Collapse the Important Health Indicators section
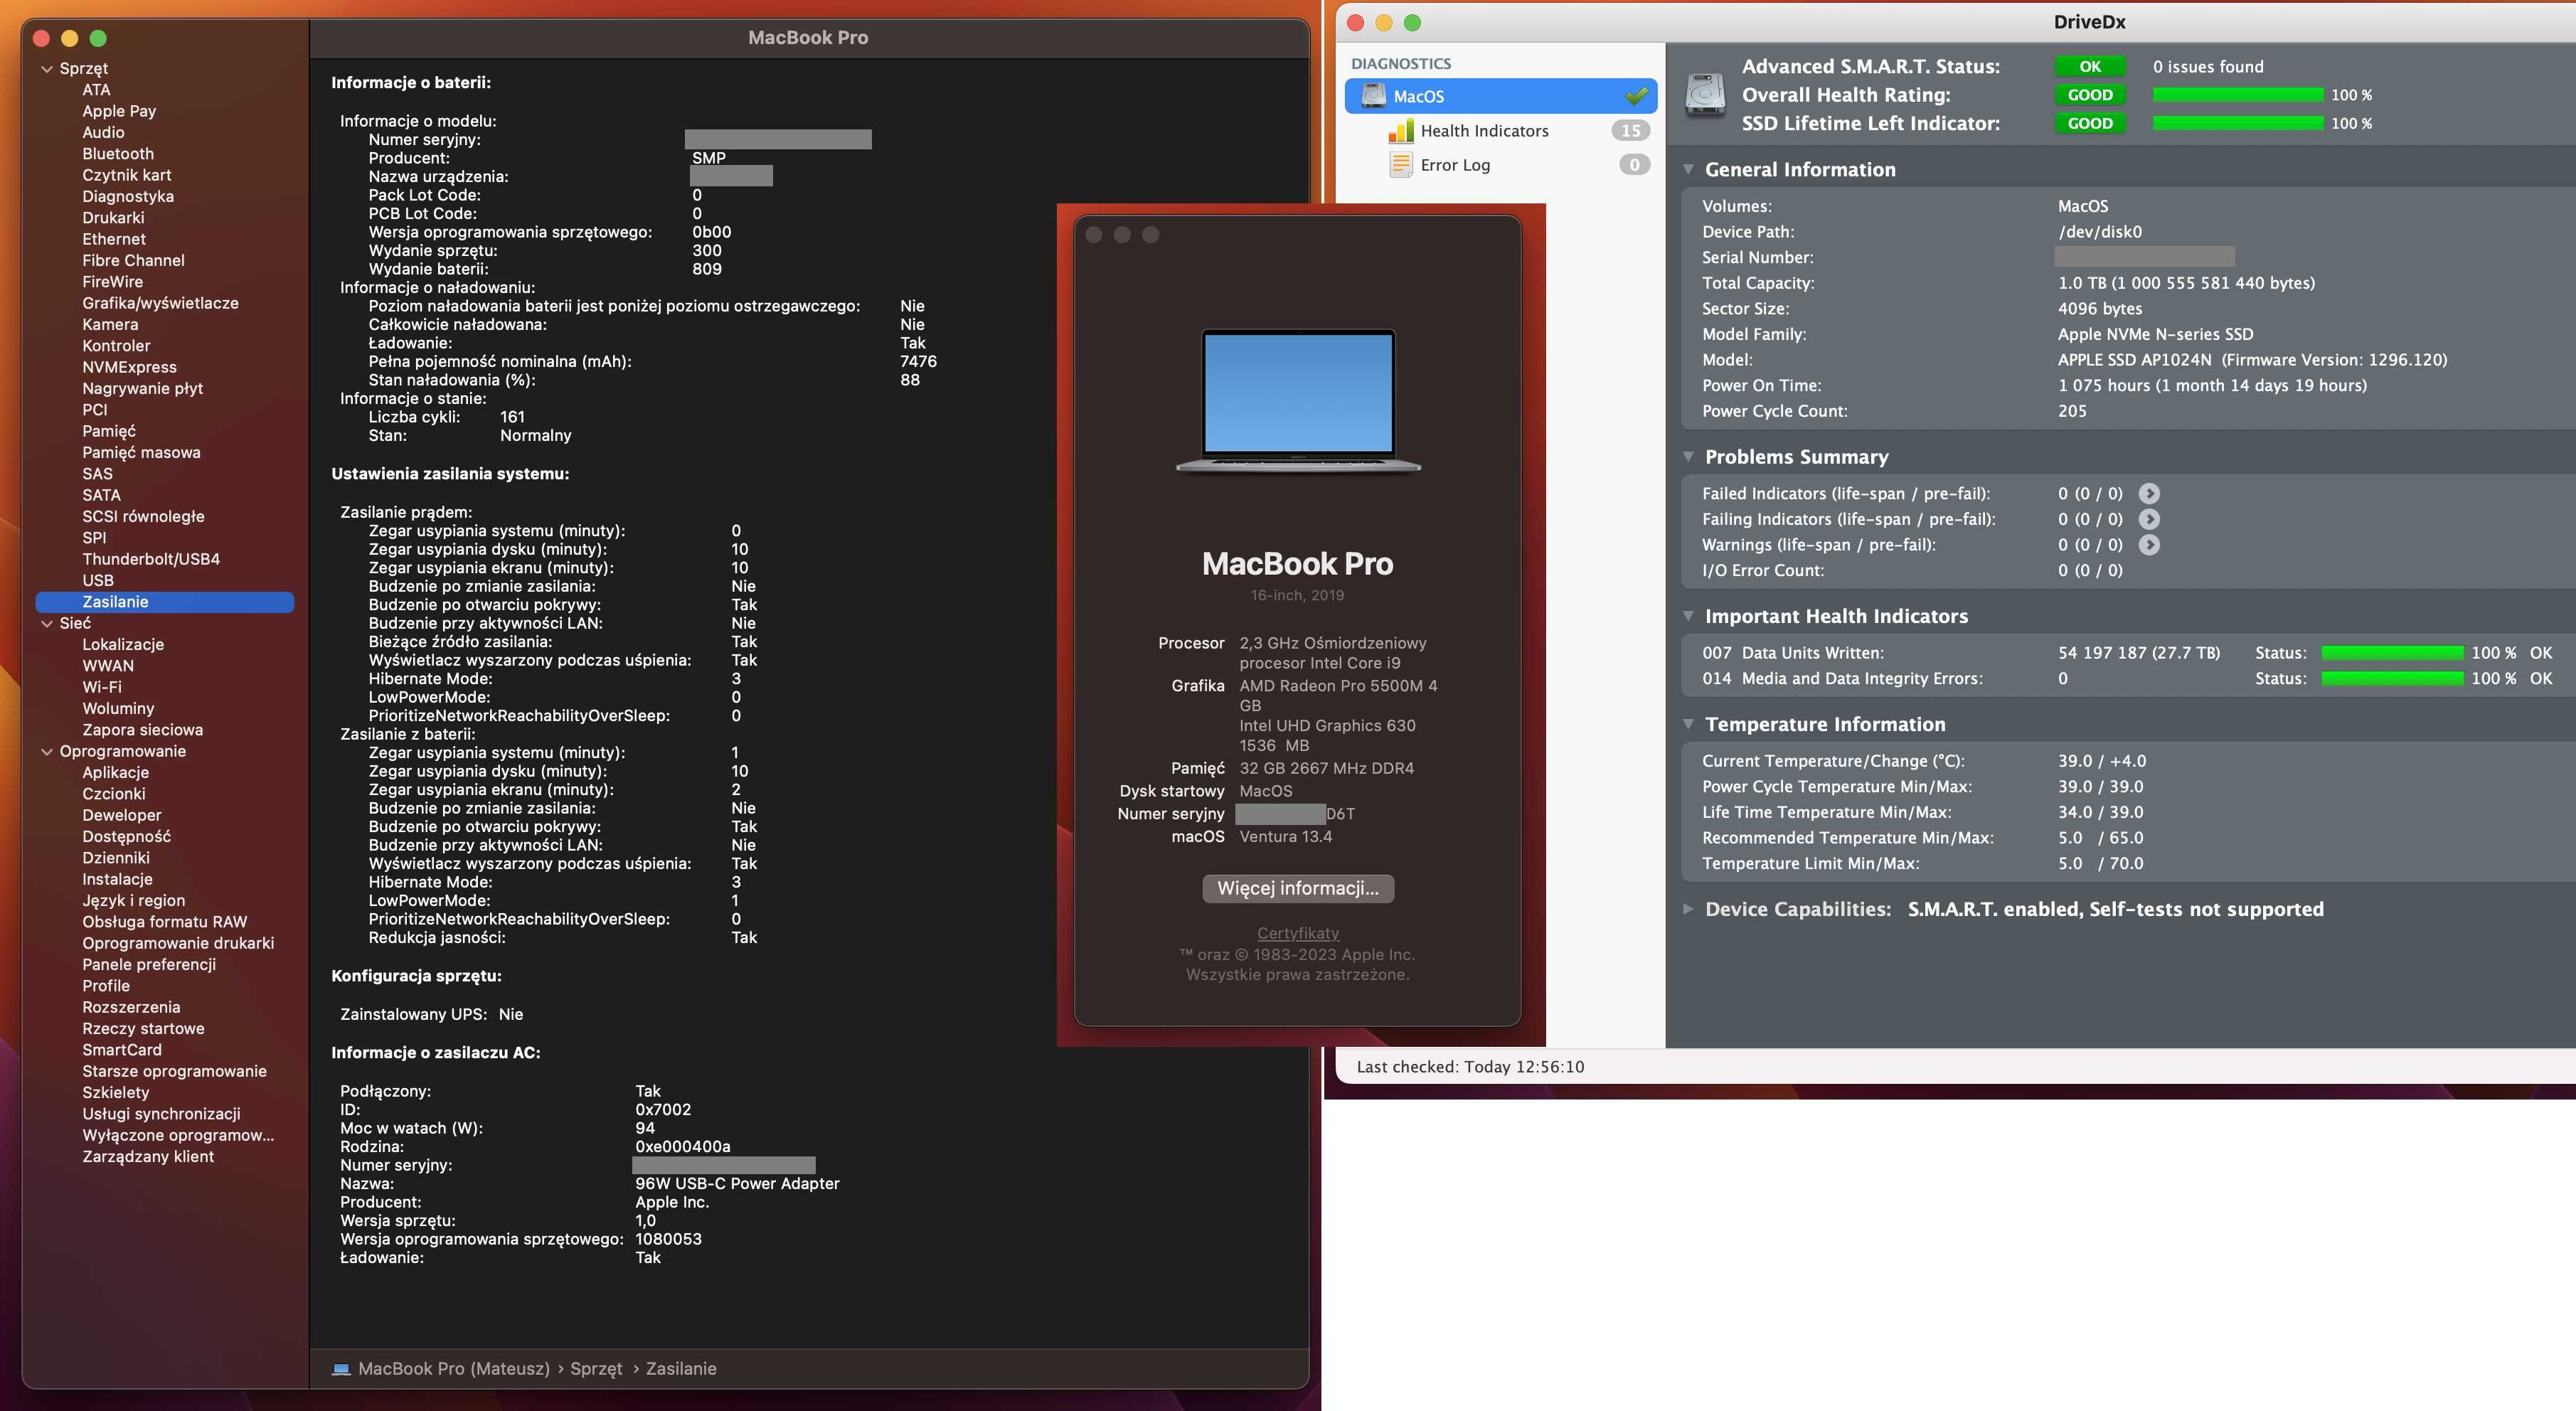Screen dimensions: 2576x1411 point(1688,616)
